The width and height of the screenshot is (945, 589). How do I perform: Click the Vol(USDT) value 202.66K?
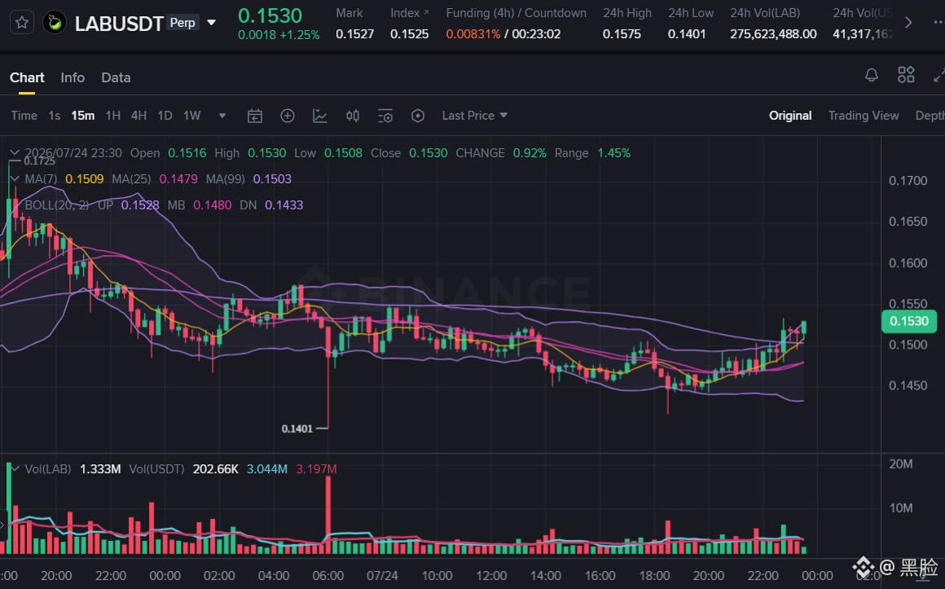point(216,469)
